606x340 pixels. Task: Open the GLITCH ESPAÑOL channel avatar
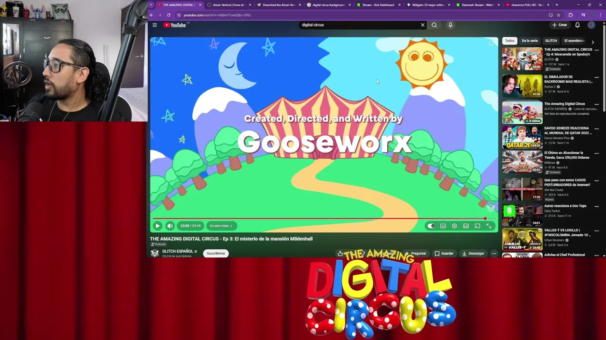pyautogui.click(x=154, y=253)
